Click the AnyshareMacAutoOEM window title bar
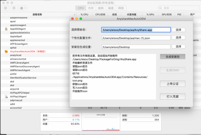This screenshot has height=135, width=201. pyautogui.click(x=131, y=19)
